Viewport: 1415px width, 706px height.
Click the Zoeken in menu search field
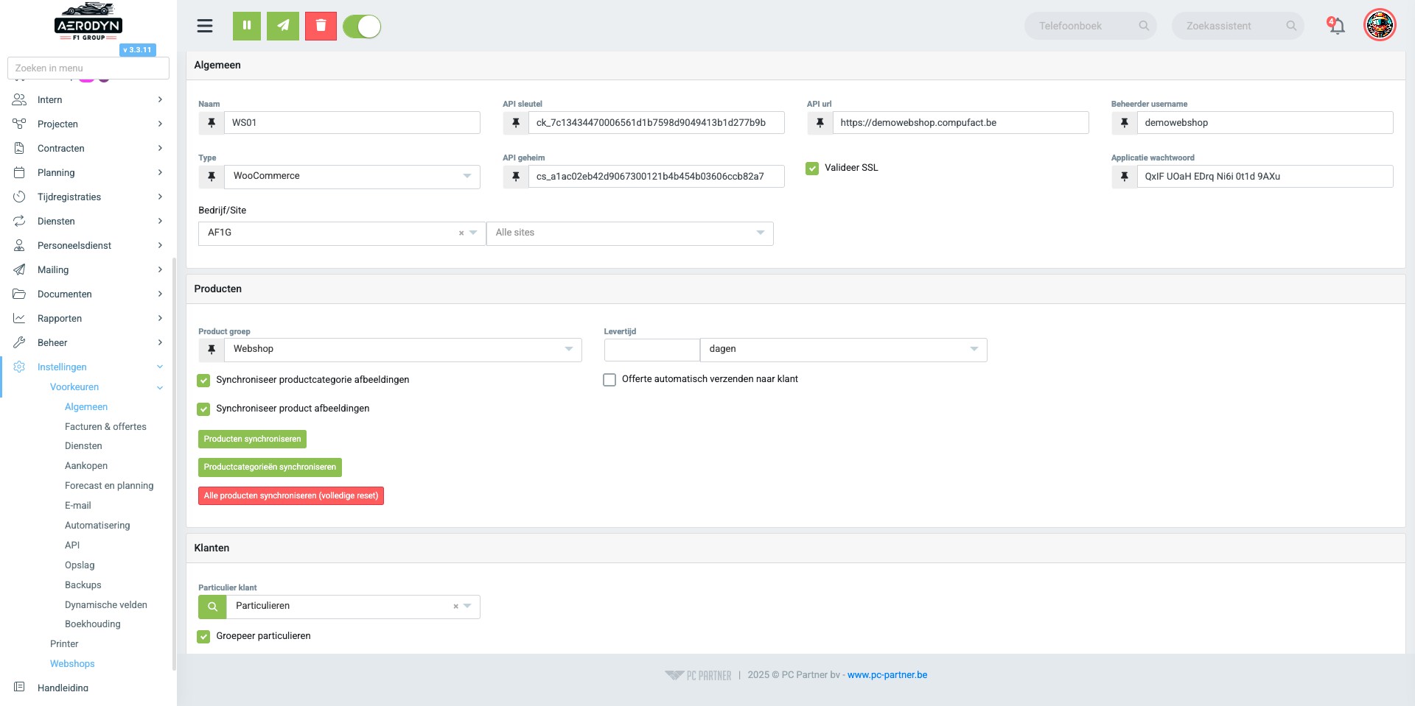click(88, 68)
